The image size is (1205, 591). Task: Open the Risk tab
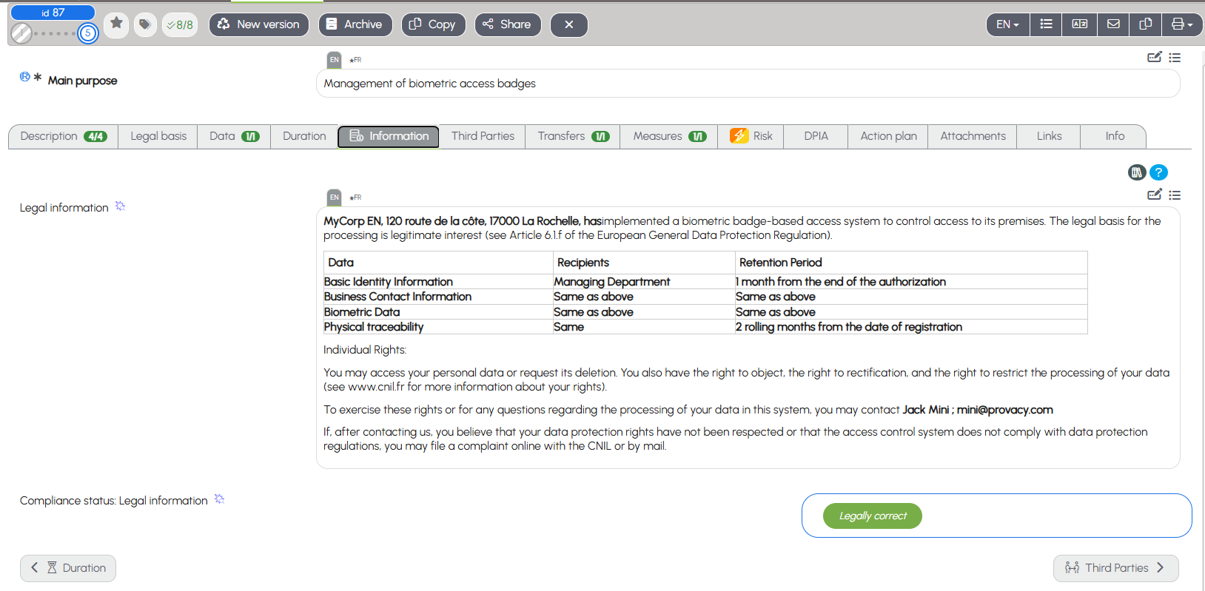tap(751, 136)
